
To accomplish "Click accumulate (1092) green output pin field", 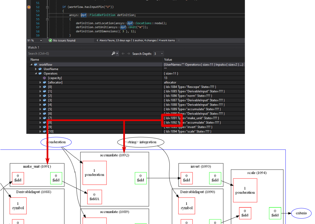I will [x=141, y=178].
